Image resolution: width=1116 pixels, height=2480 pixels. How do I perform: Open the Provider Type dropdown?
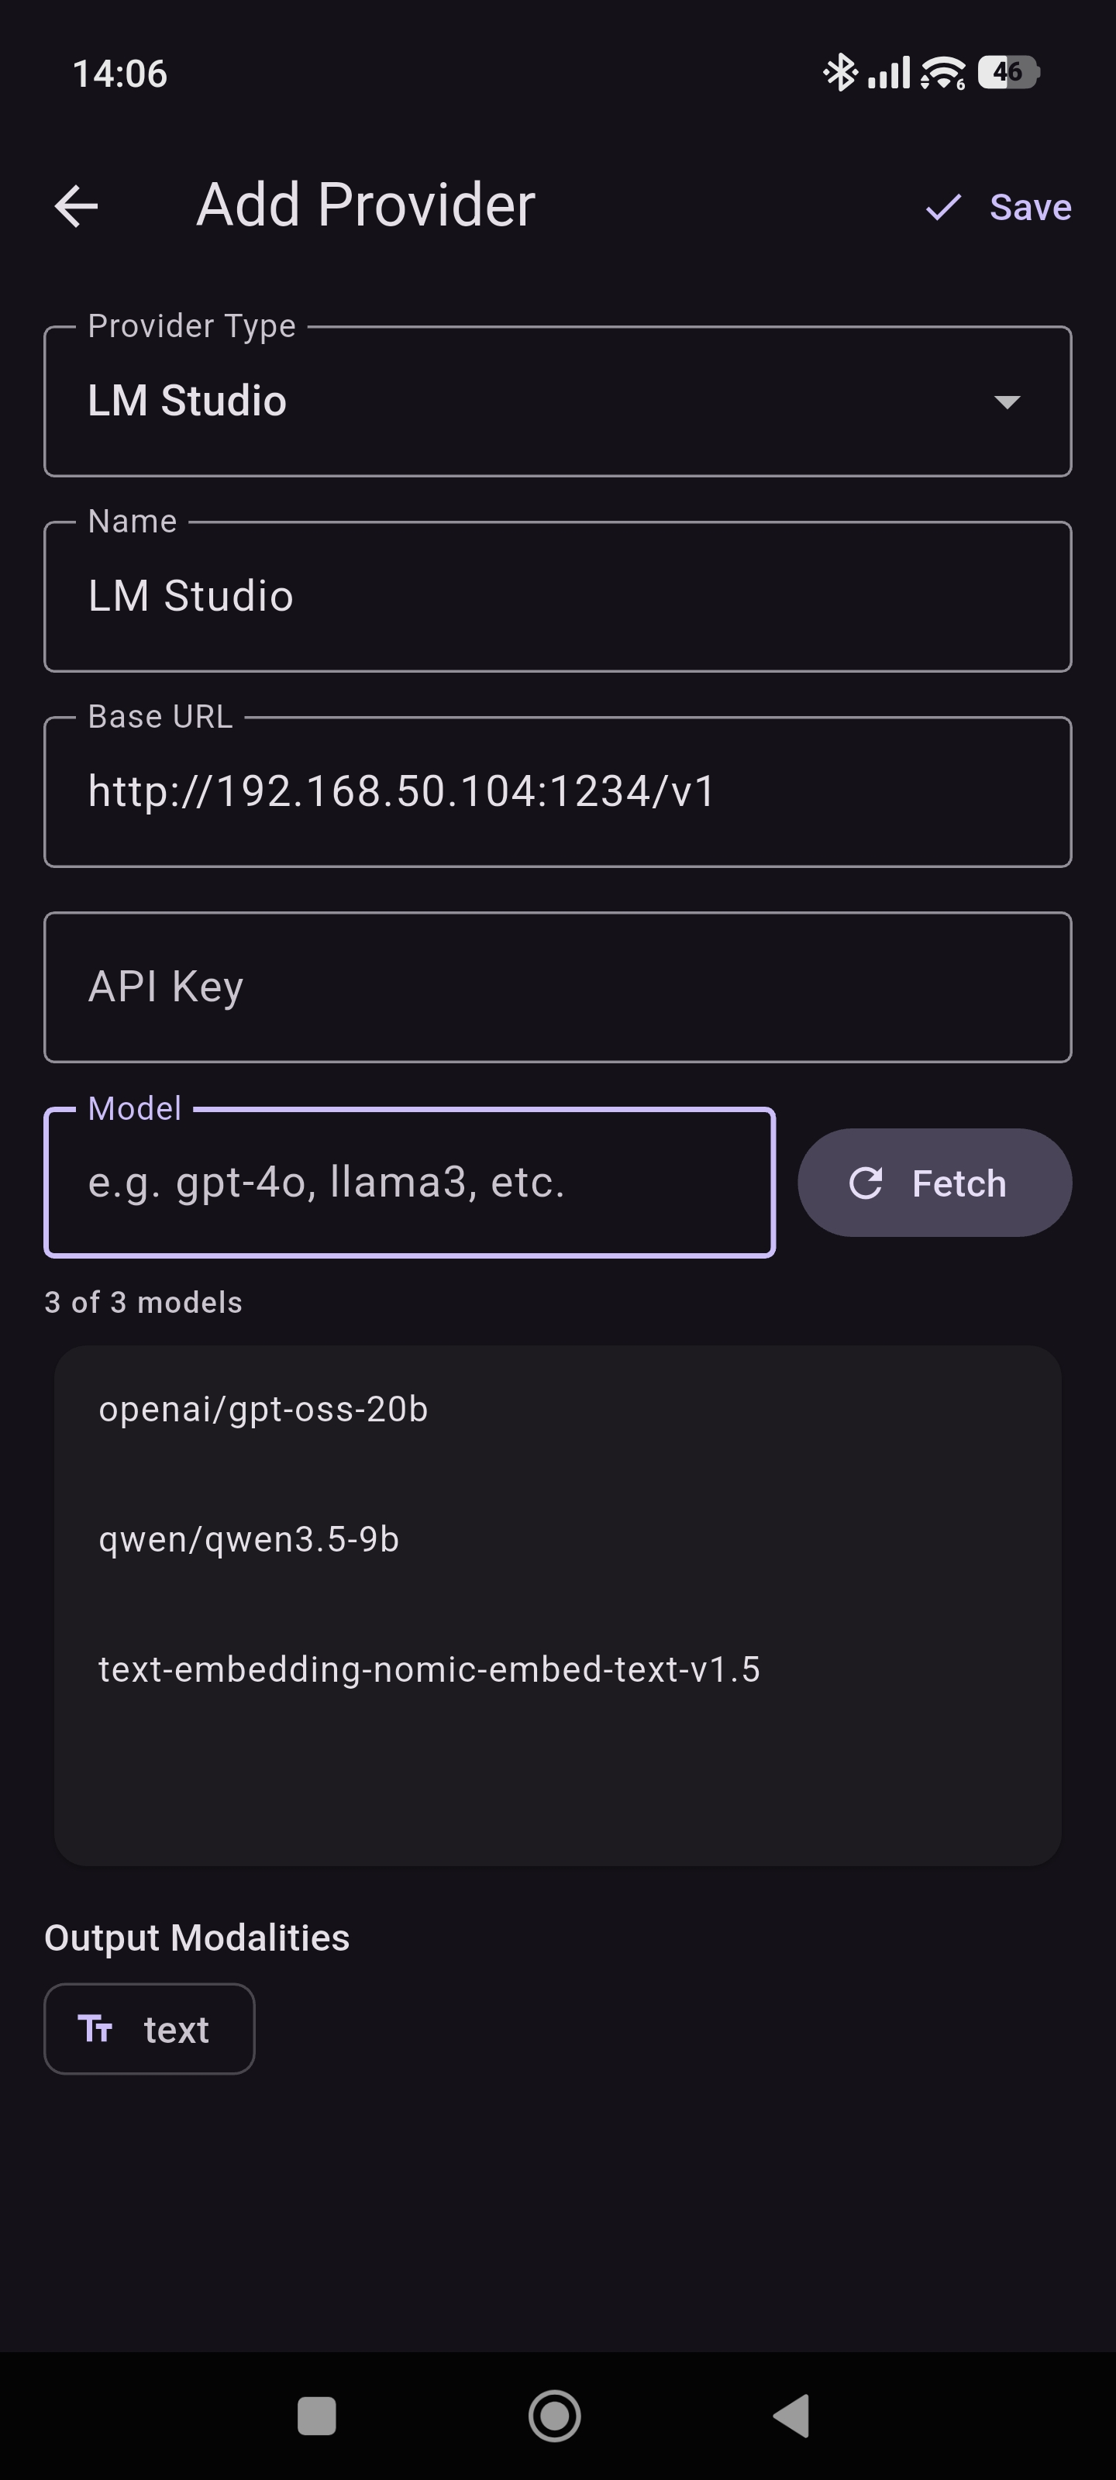coord(557,401)
